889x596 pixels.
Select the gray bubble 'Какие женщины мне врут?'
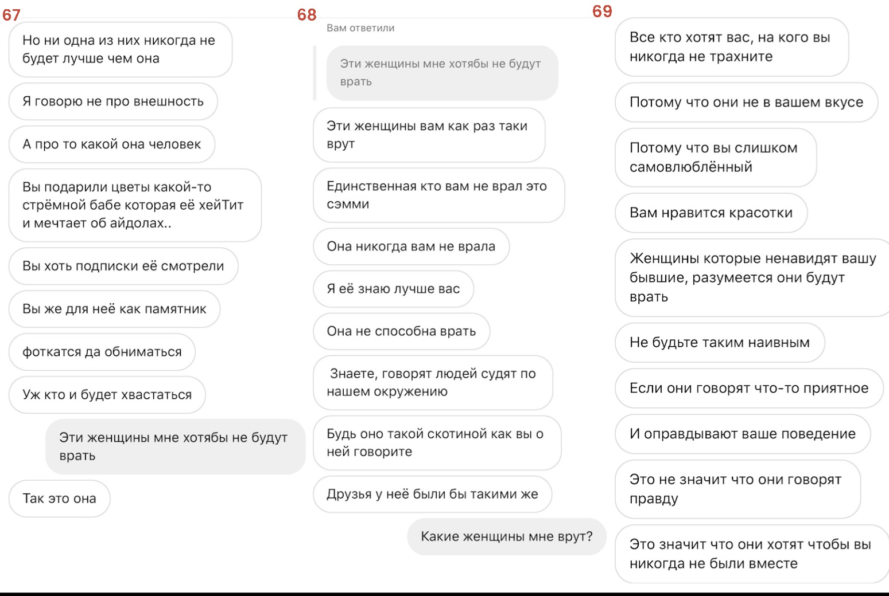click(x=507, y=537)
